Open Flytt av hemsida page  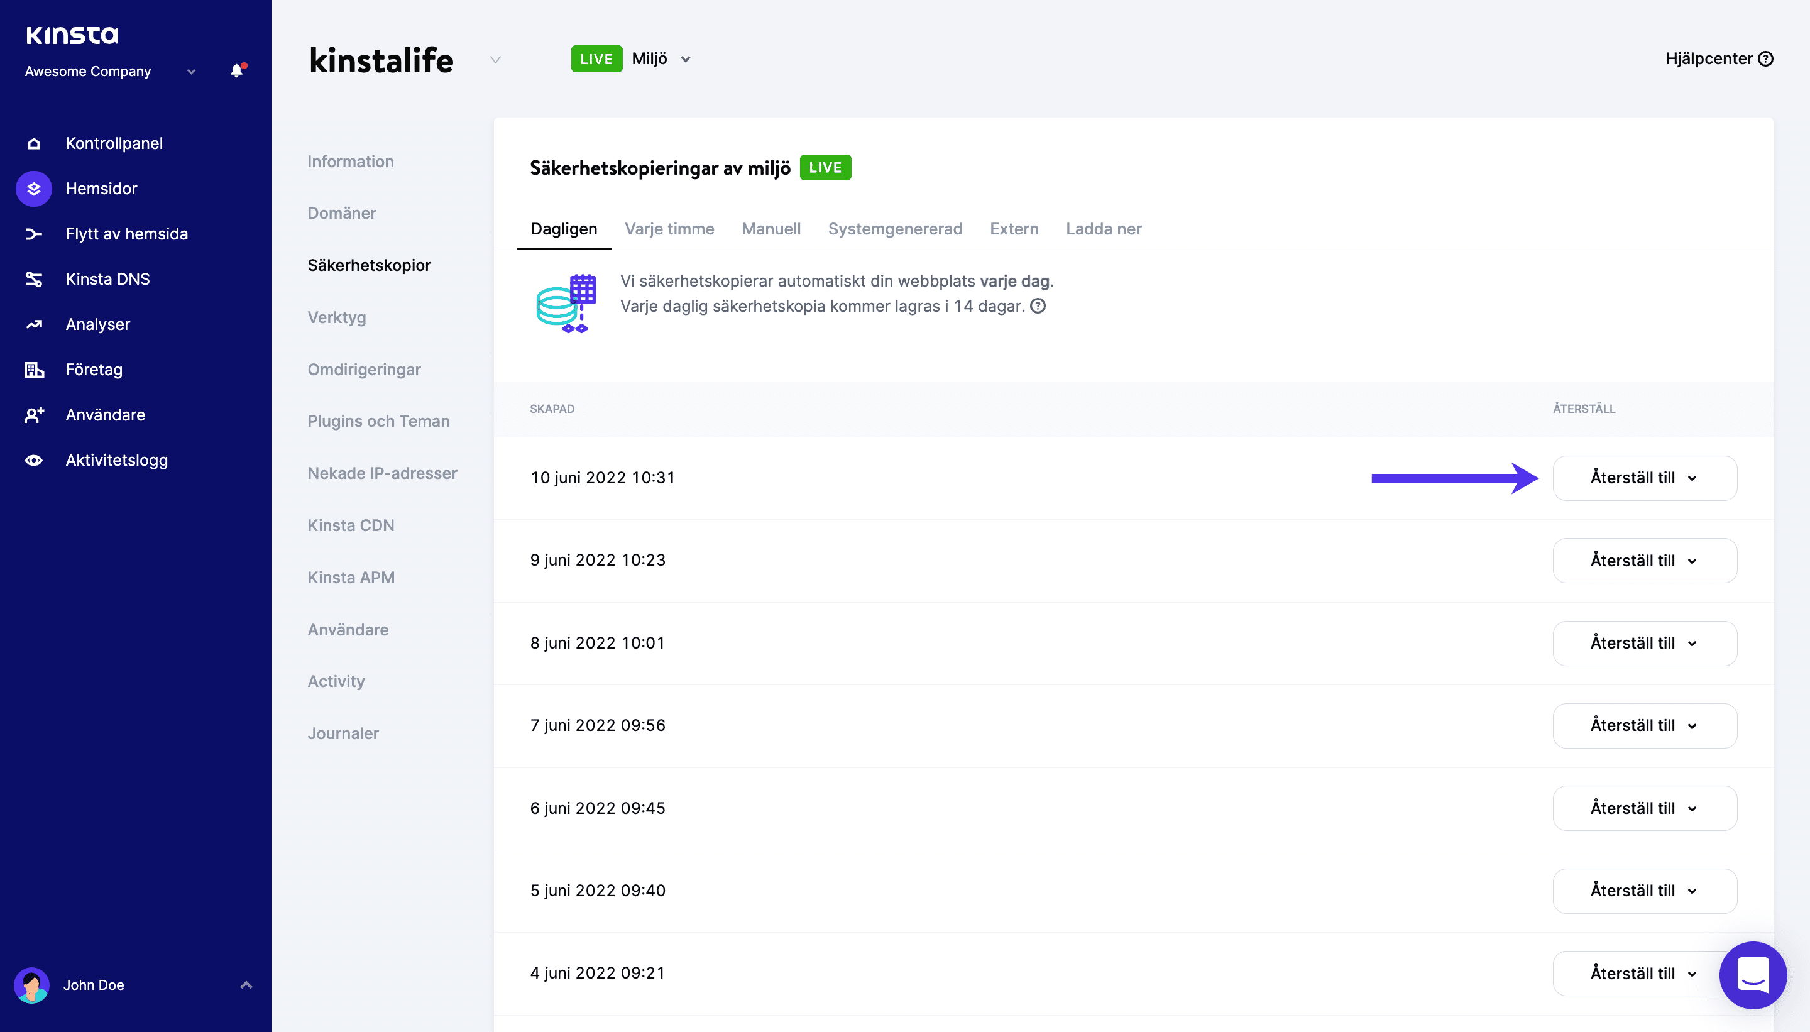coord(127,234)
